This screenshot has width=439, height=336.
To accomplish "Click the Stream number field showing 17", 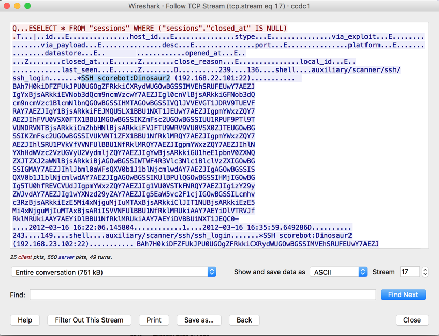I will (x=409, y=272).
